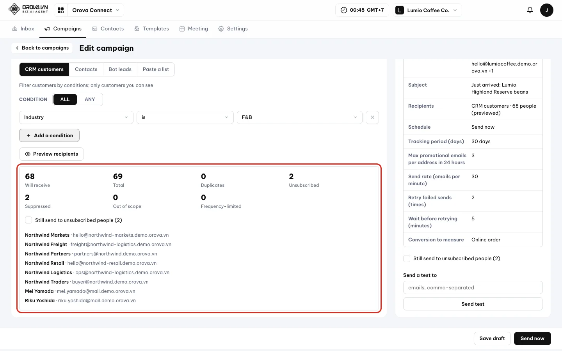Focus the Send a test to field
Viewport: 562px width, 351px height.
point(473,287)
